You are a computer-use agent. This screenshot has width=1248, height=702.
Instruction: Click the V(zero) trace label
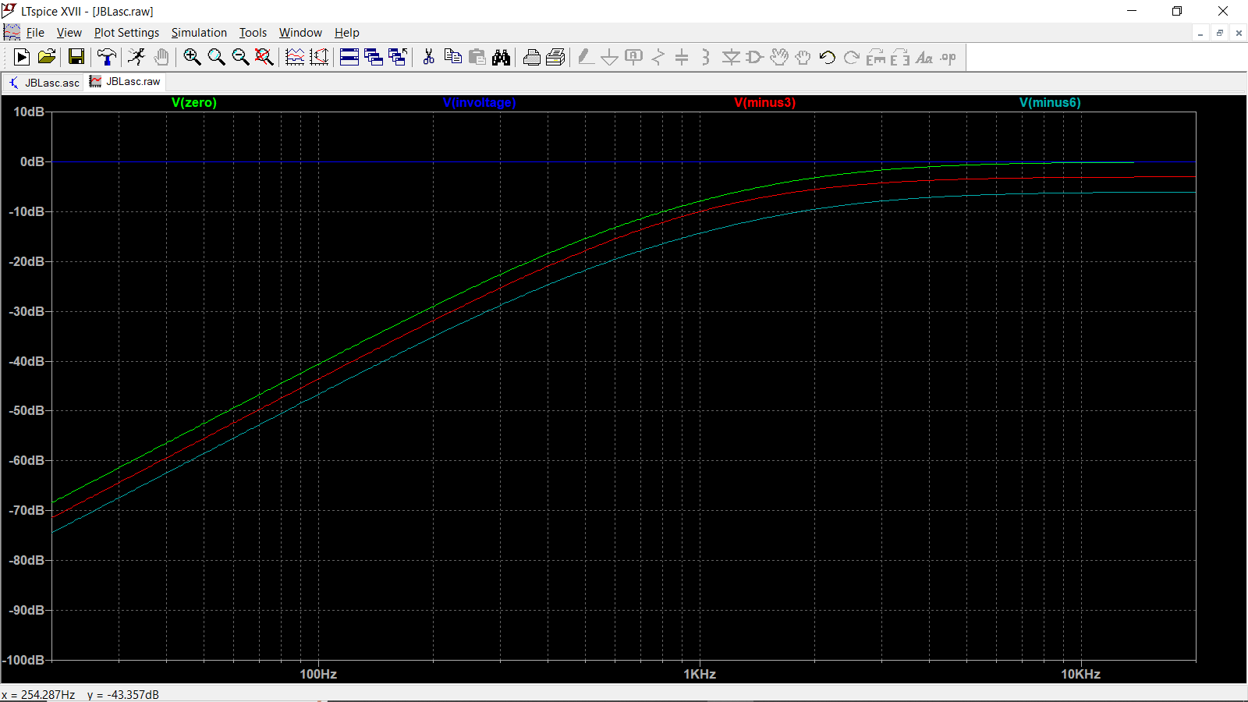(x=194, y=103)
